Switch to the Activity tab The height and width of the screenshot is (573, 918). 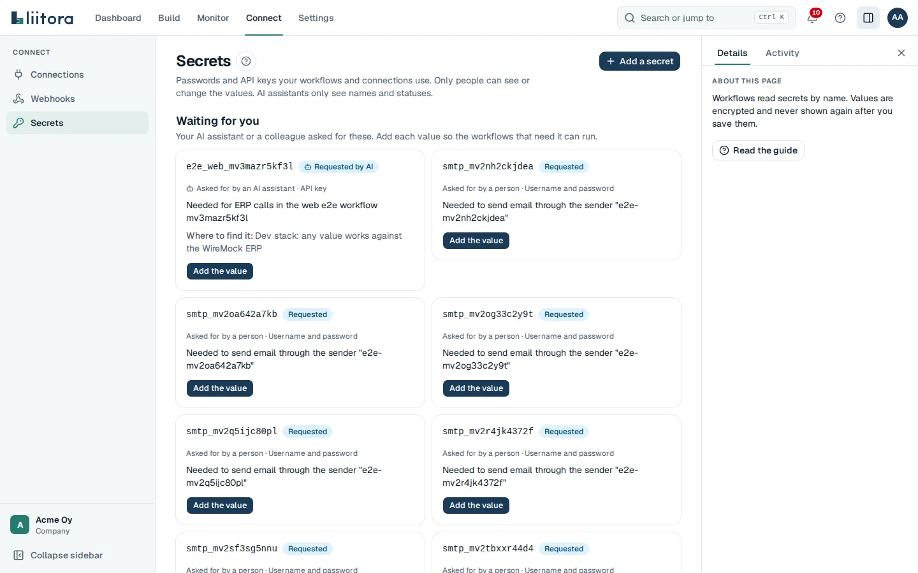point(782,53)
